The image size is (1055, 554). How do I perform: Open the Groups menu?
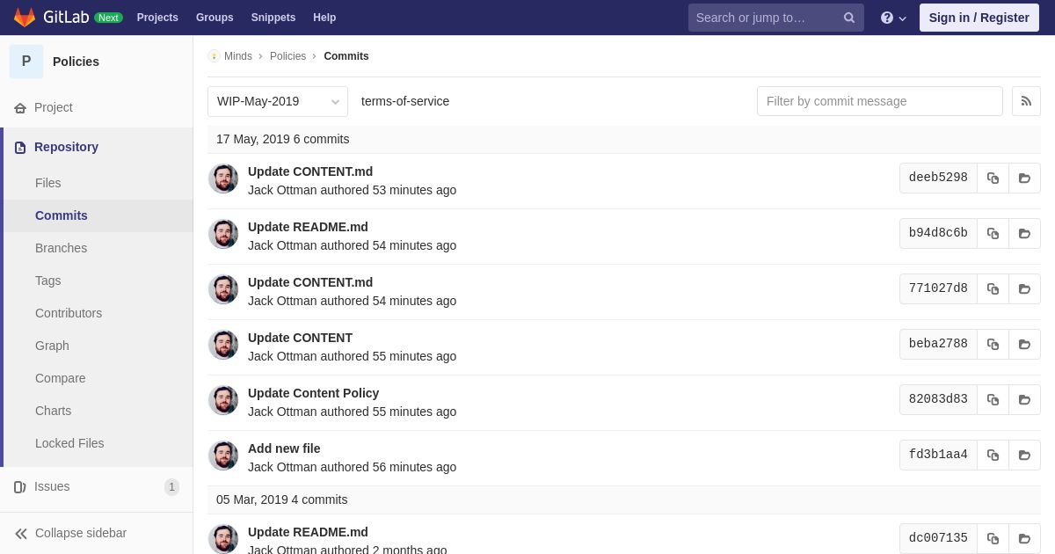point(215,18)
